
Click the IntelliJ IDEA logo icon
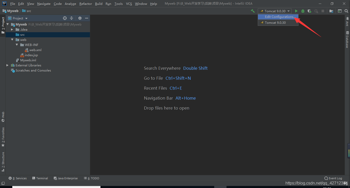coord(4,4)
